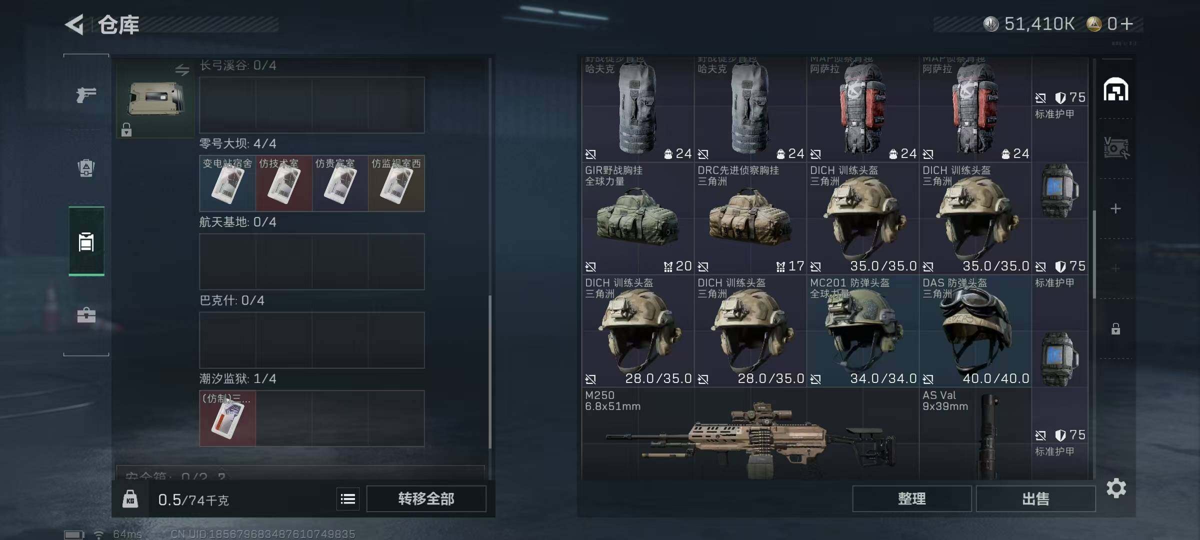This screenshot has height=540, width=1200.
Task: Click the 转移全部 button
Action: point(426,498)
